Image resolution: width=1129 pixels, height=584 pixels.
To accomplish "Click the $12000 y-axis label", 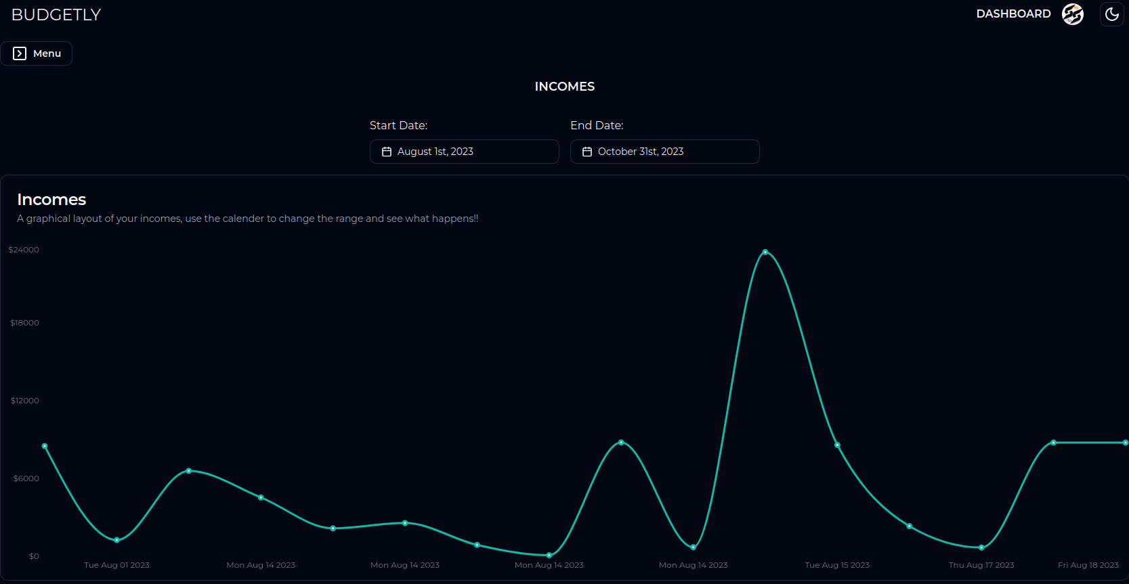I will coord(24,401).
